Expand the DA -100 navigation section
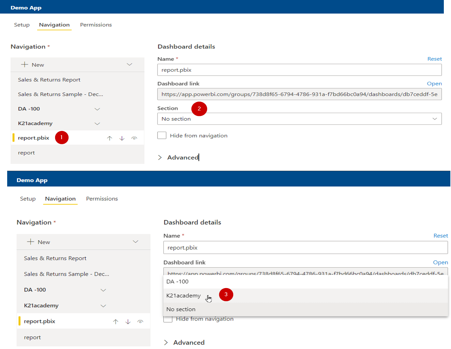Screen dimensions: 451x349 pyautogui.click(x=97, y=109)
